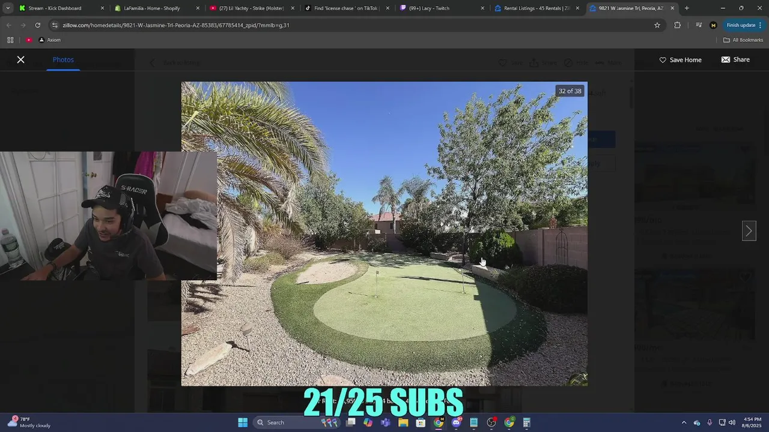Close the Lacy - Twitch tab
This screenshot has height=432, width=769.
click(x=482, y=8)
